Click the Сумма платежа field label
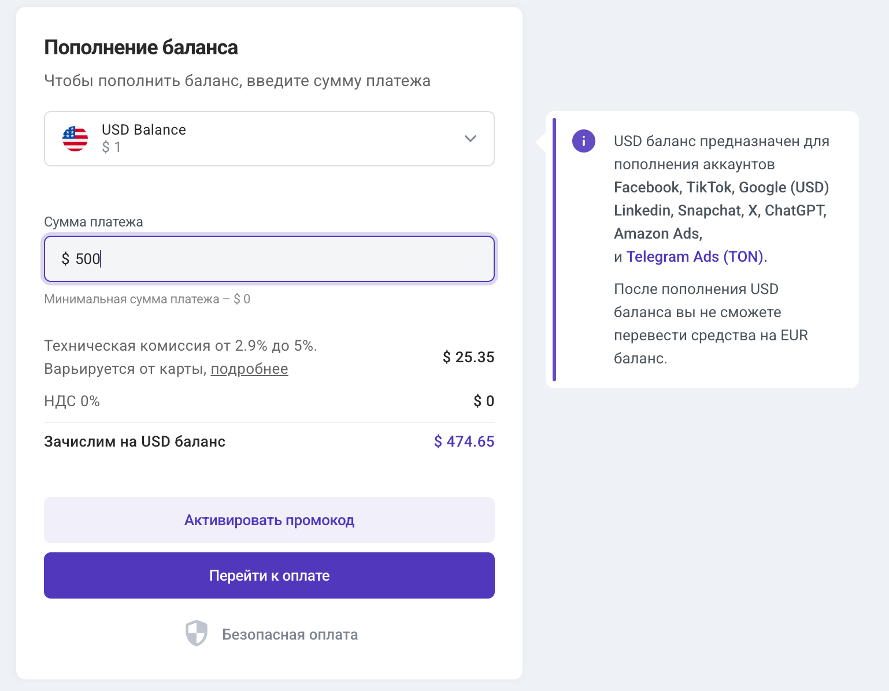This screenshot has height=691, width=889. [x=94, y=222]
